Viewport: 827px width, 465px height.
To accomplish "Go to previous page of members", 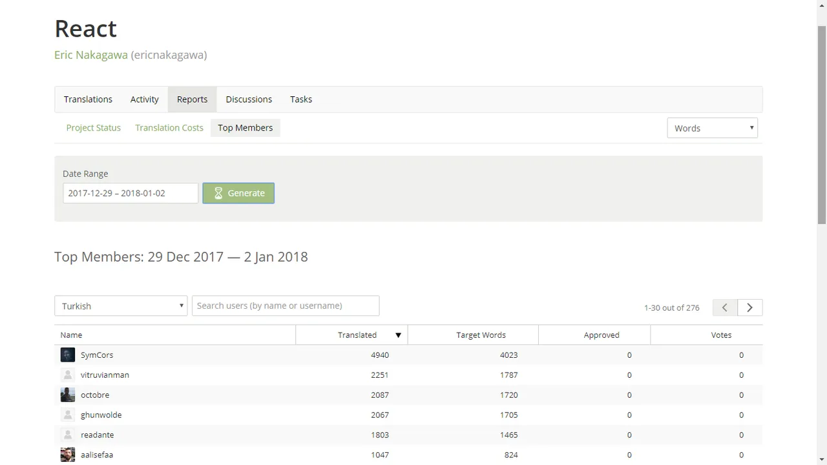I will click(x=725, y=307).
